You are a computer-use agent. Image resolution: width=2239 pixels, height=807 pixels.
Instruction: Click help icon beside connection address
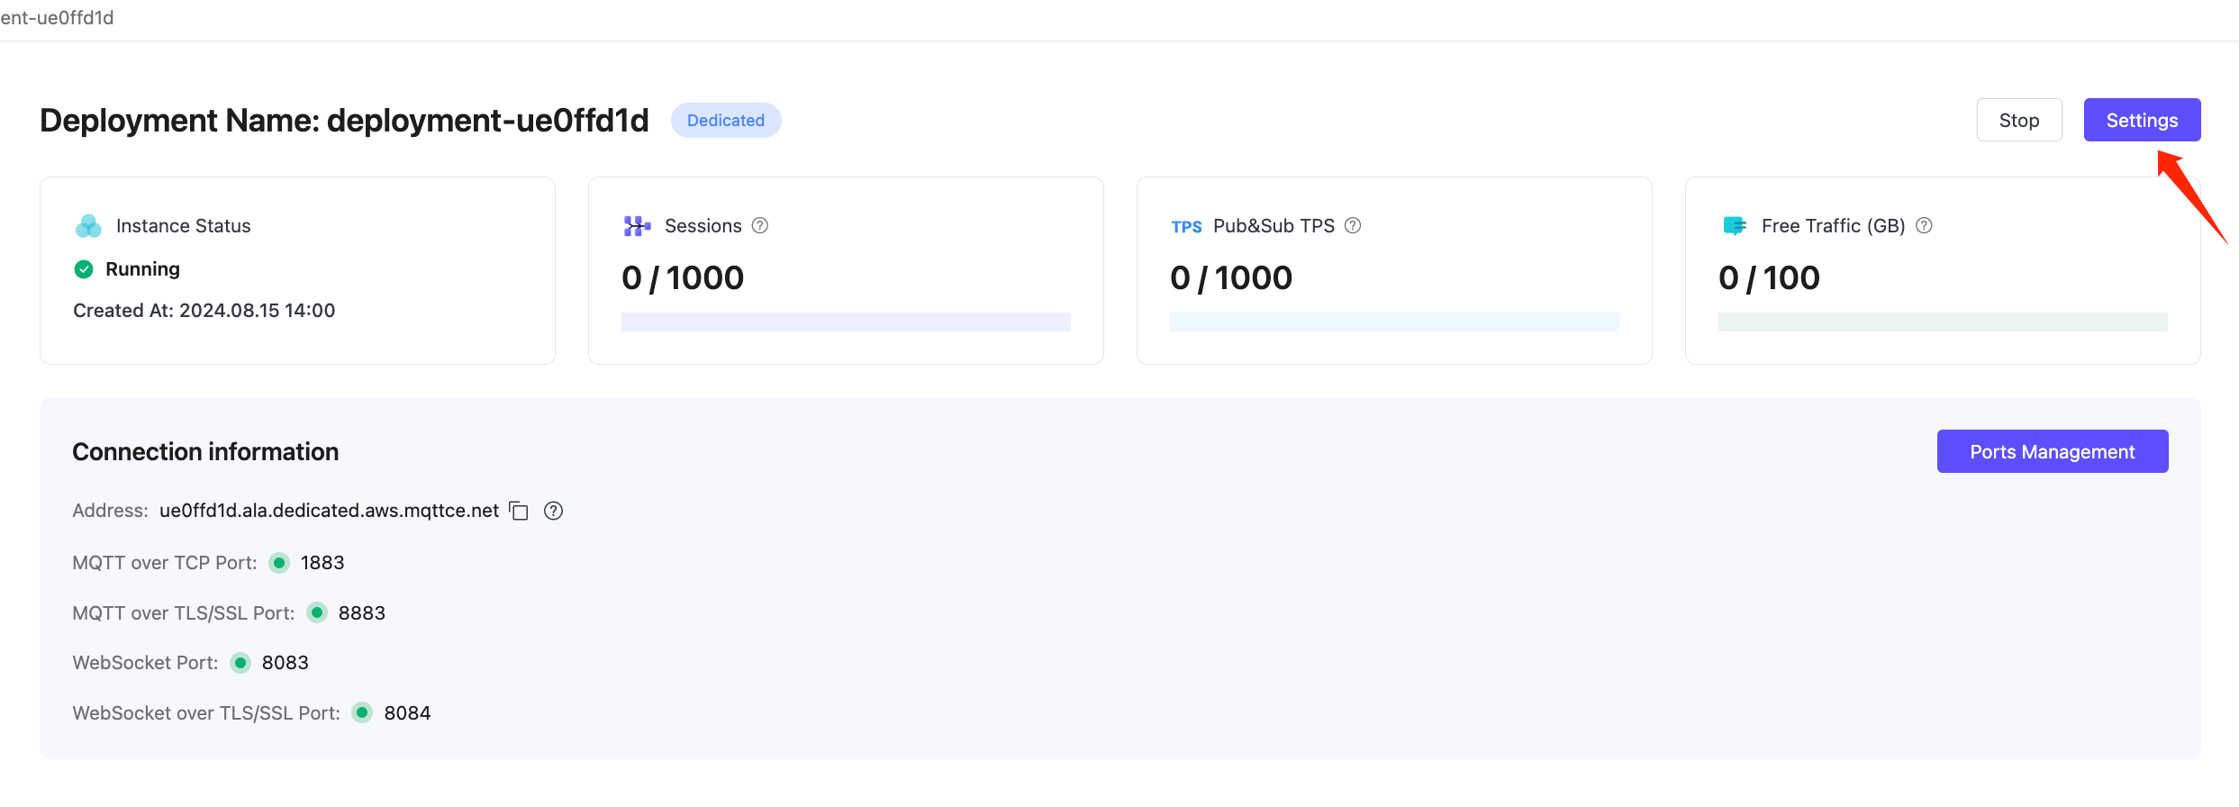553,511
